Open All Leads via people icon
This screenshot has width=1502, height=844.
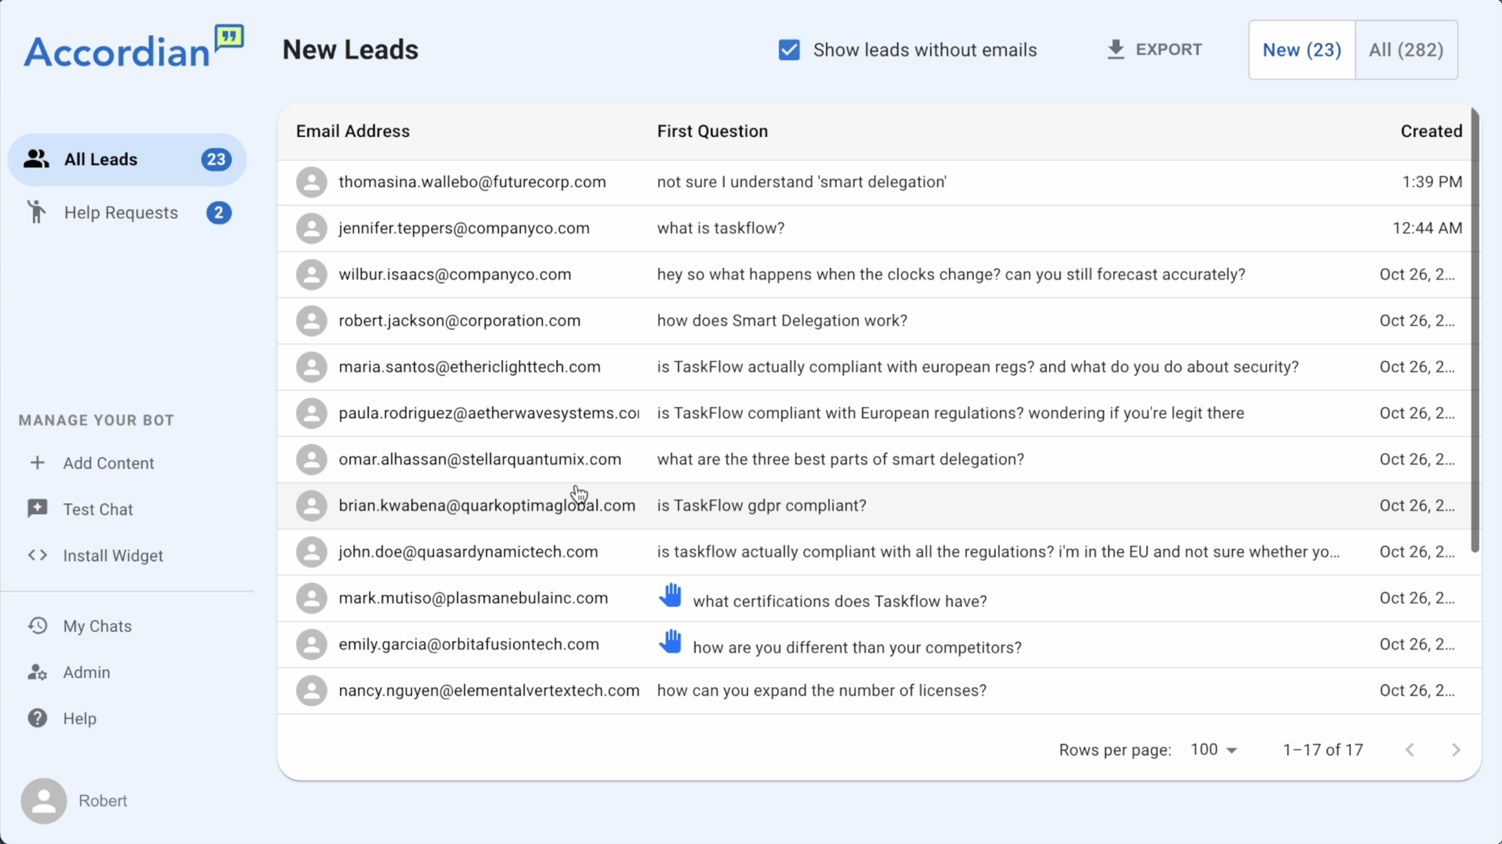point(36,159)
